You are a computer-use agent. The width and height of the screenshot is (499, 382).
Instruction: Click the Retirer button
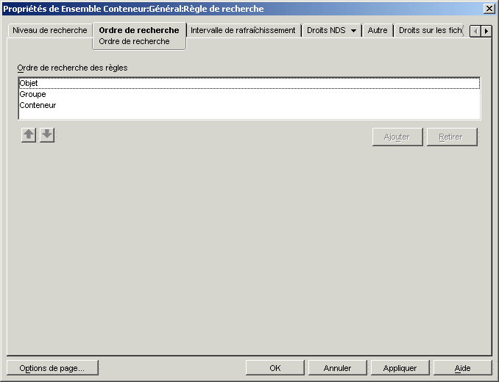(452, 137)
